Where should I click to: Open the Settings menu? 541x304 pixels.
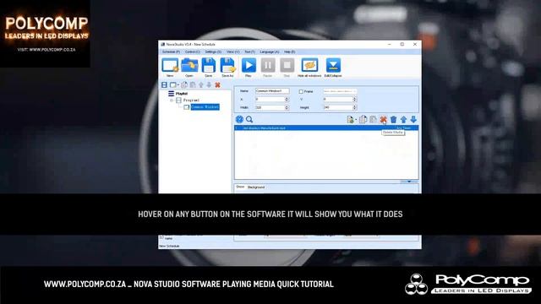pyautogui.click(x=213, y=52)
